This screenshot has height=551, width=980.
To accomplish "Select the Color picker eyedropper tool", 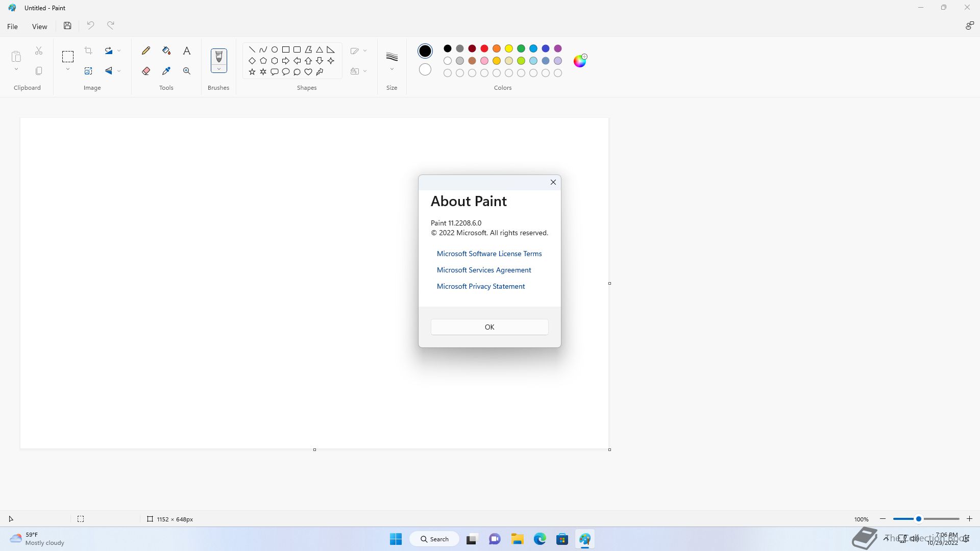I will [166, 71].
